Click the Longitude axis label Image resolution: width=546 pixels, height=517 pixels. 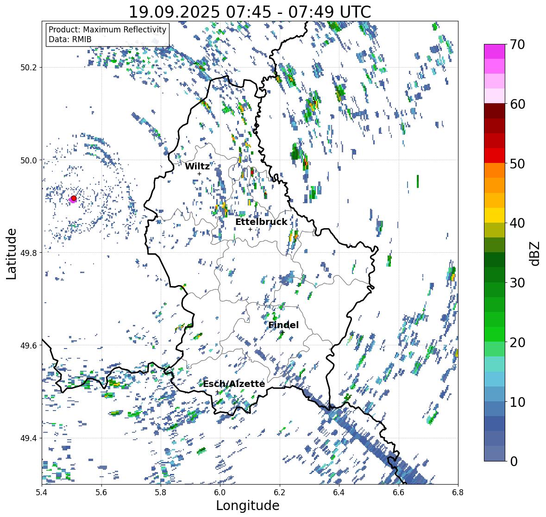(248, 505)
